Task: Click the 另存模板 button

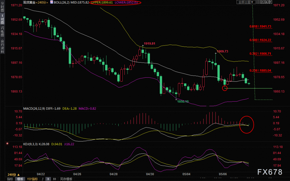Action: click(x=66, y=179)
